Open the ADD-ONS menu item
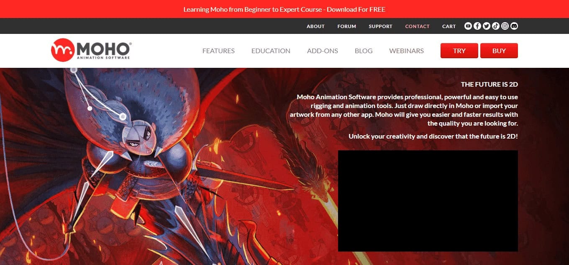This screenshot has width=569, height=265. point(323,51)
